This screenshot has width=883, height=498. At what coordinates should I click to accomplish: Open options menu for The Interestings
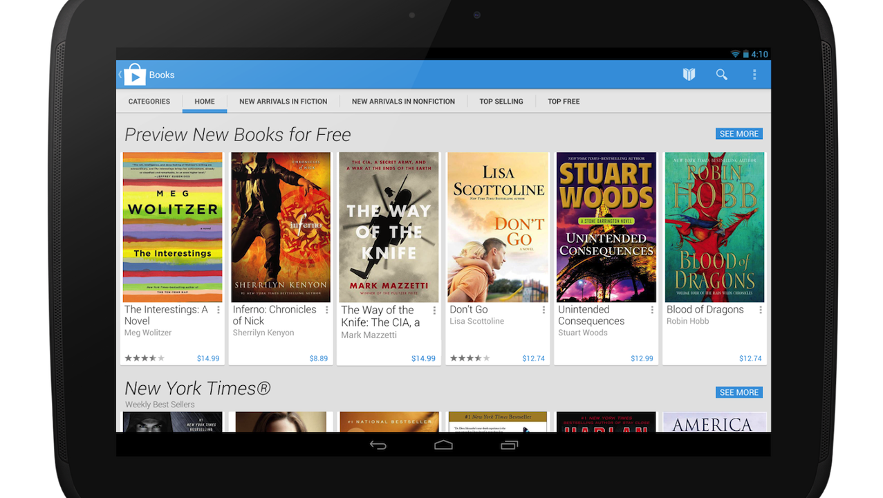(x=219, y=311)
